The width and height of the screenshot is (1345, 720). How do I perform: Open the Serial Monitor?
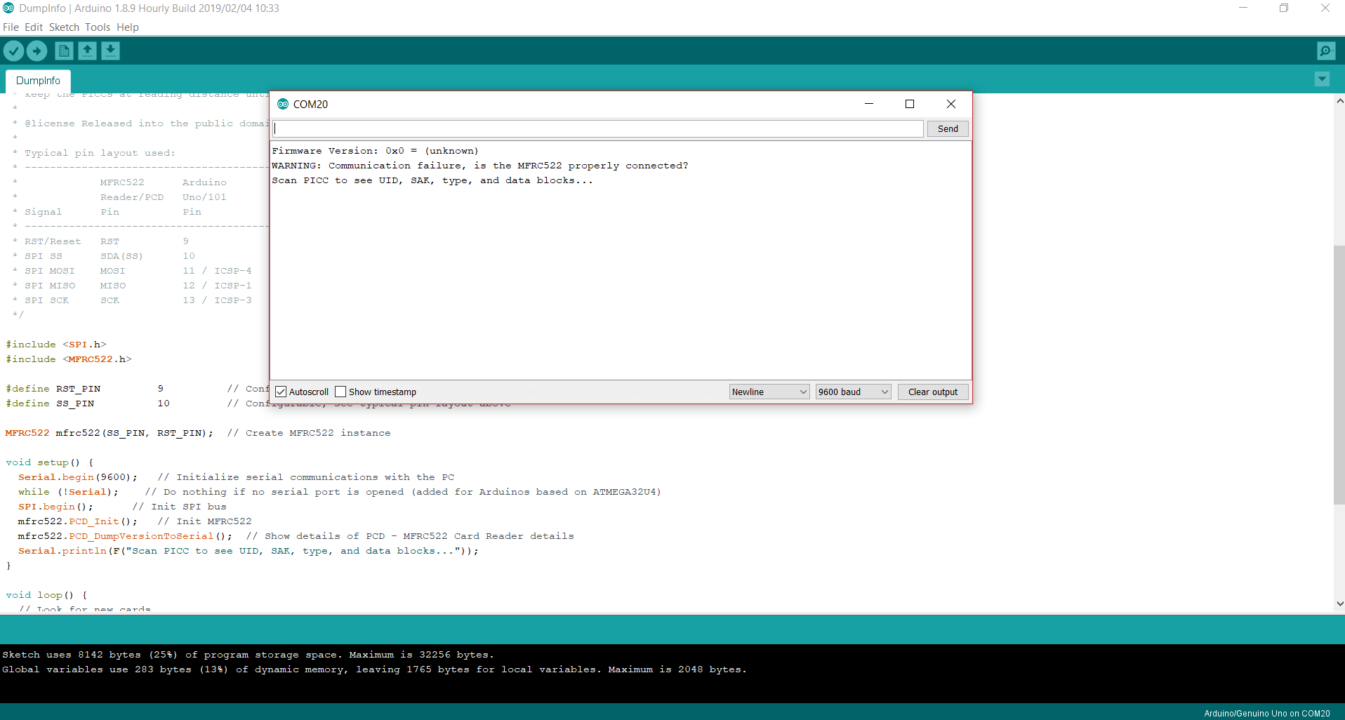[1325, 51]
